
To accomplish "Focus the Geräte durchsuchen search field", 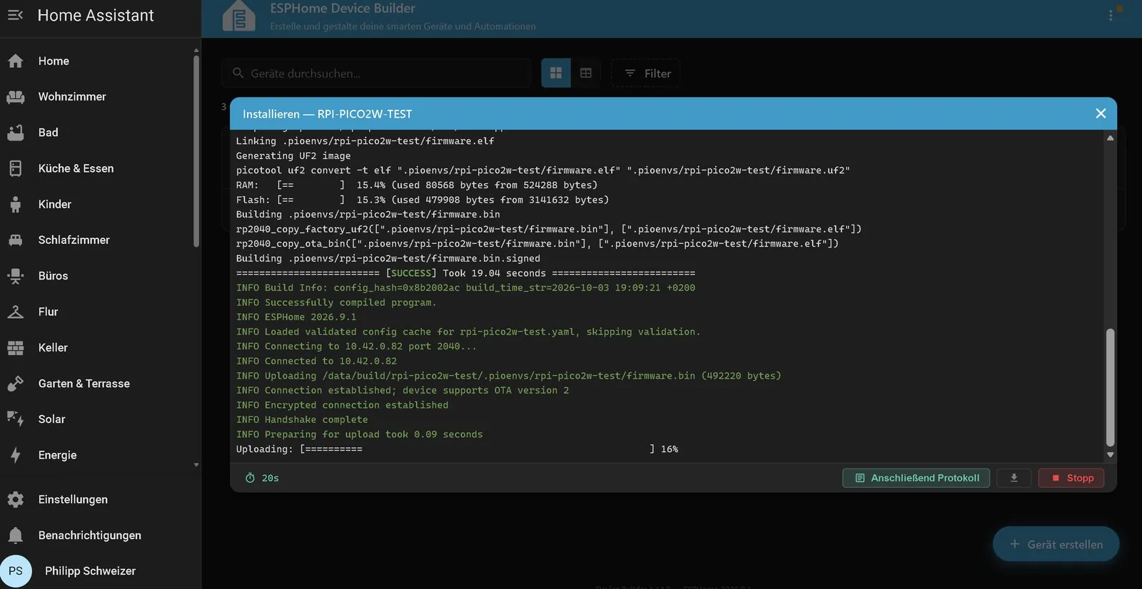I will coord(376,73).
